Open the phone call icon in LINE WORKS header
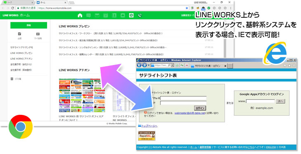This screenshot has width=301, height=154. 140,15
